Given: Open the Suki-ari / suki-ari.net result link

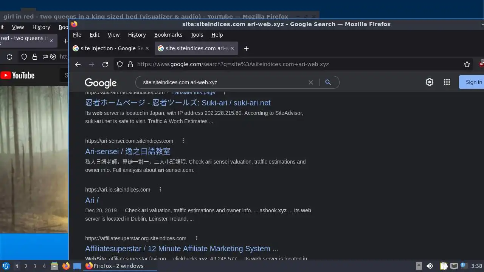Looking at the screenshot, I should (x=178, y=103).
